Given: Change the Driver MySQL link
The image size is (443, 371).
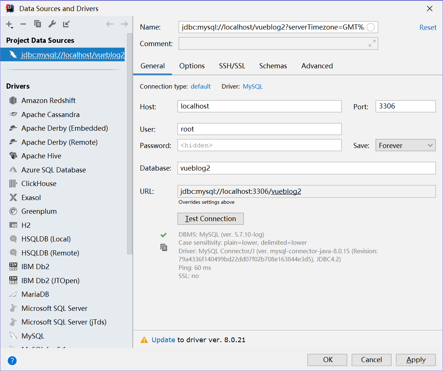Looking at the screenshot, I should tap(253, 86).
